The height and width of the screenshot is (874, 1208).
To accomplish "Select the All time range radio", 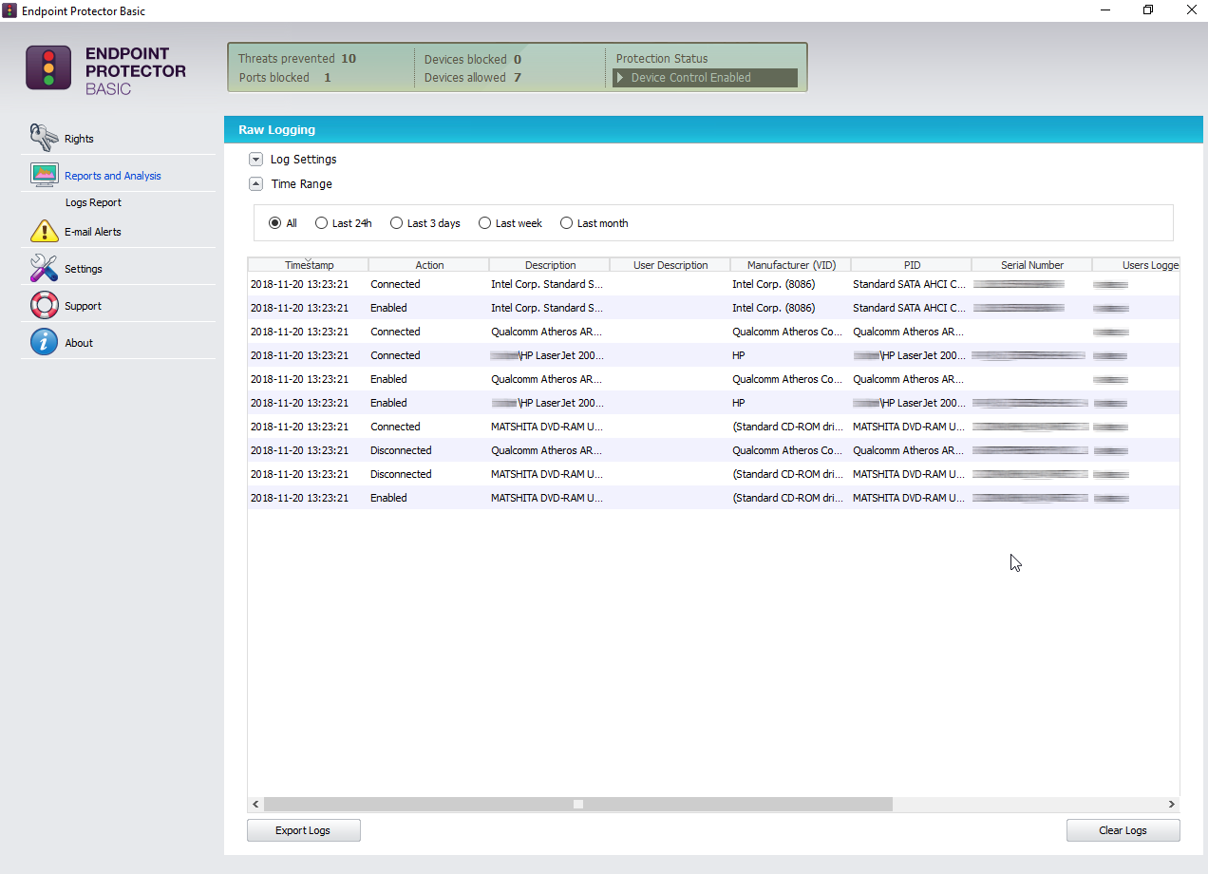I will coord(275,223).
